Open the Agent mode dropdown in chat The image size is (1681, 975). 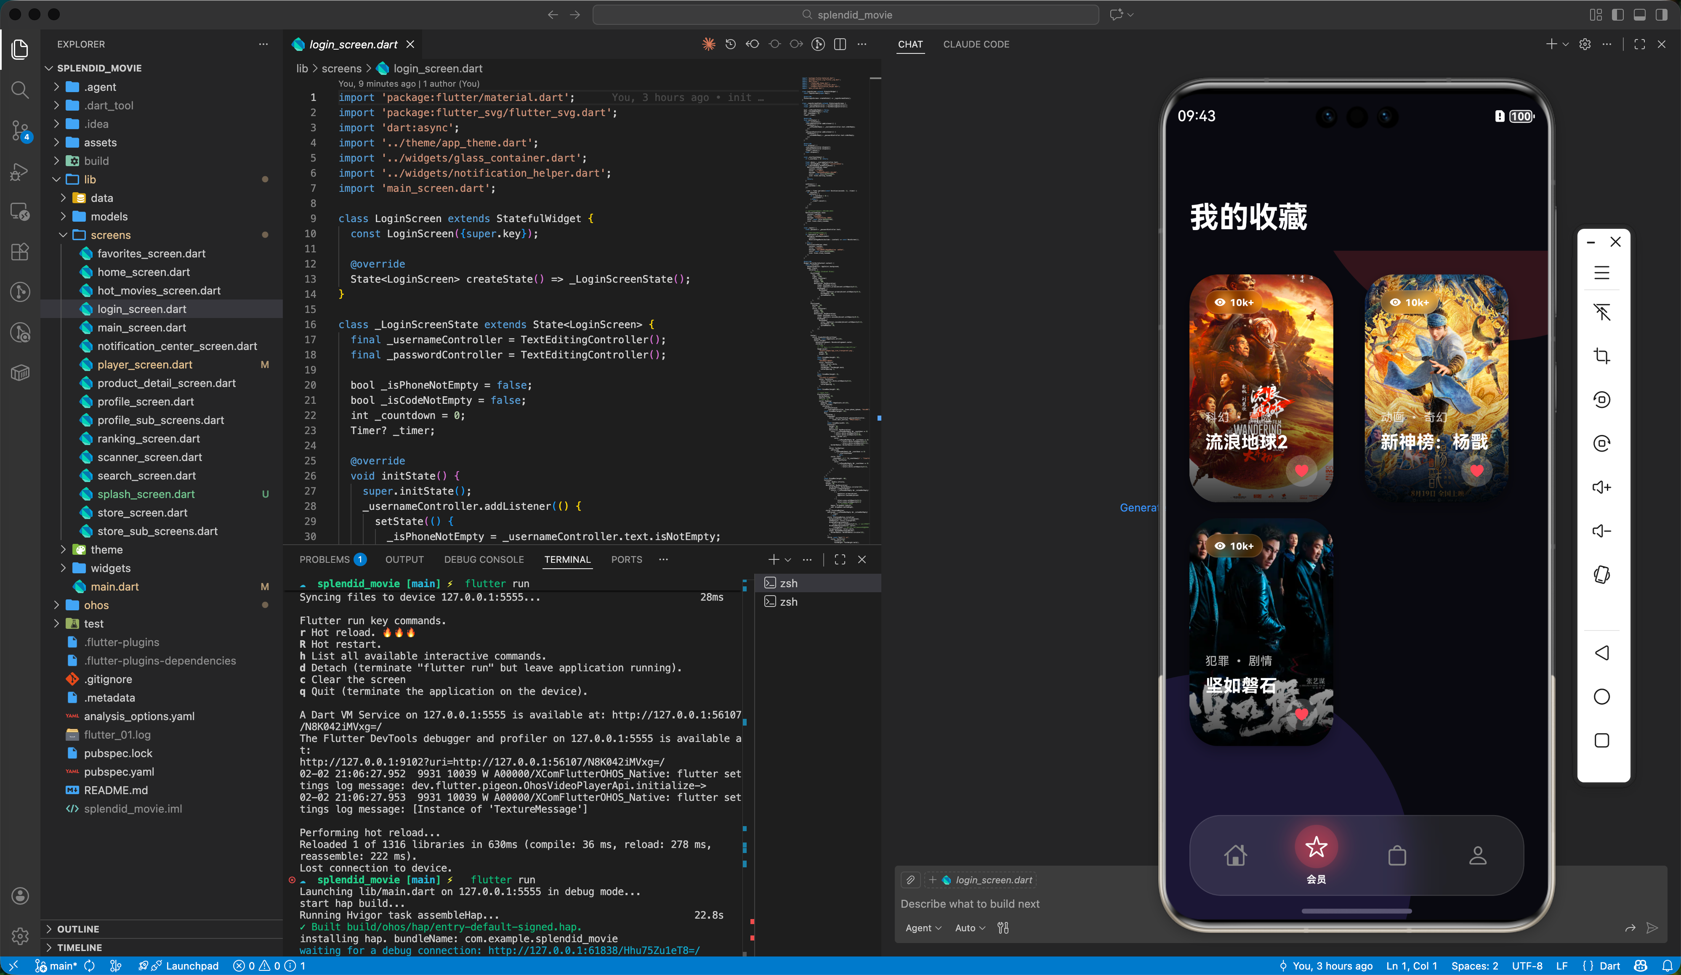pos(923,928)
